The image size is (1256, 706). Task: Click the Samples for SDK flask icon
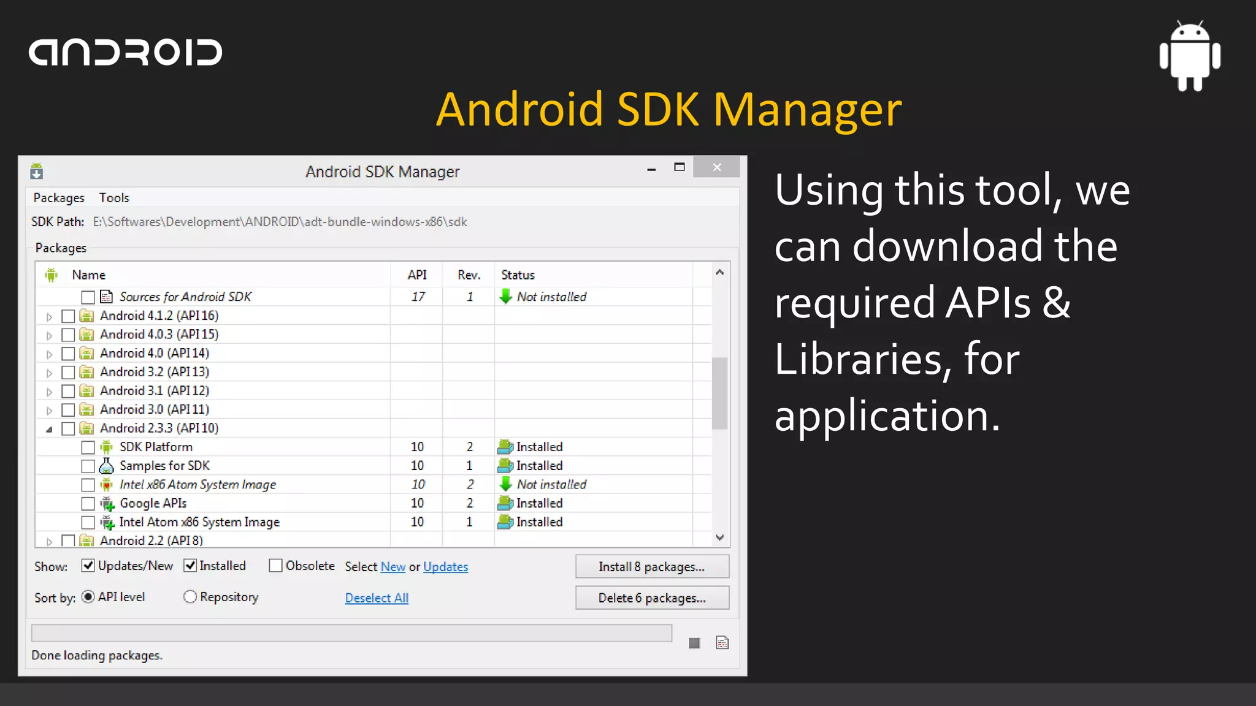(x=107, y=466)
